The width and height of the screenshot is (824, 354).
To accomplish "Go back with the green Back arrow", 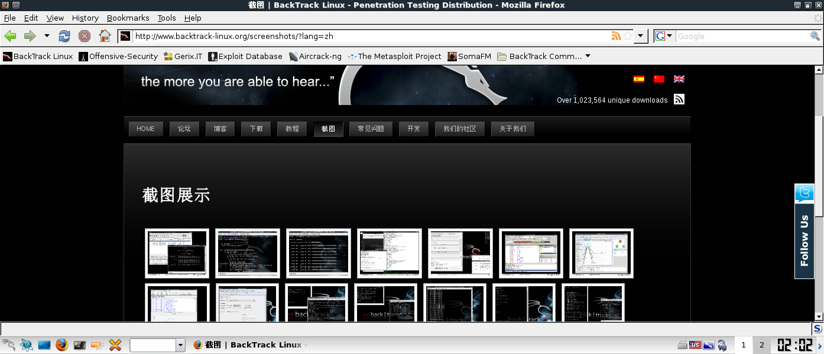I will coord(10,36).
